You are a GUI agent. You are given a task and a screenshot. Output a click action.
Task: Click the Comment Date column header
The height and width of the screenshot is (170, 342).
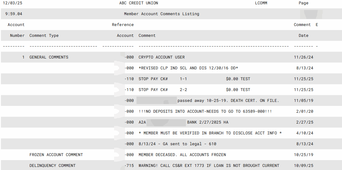coord(303,30)
